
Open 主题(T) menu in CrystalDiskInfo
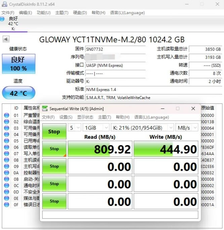[62, 13]
